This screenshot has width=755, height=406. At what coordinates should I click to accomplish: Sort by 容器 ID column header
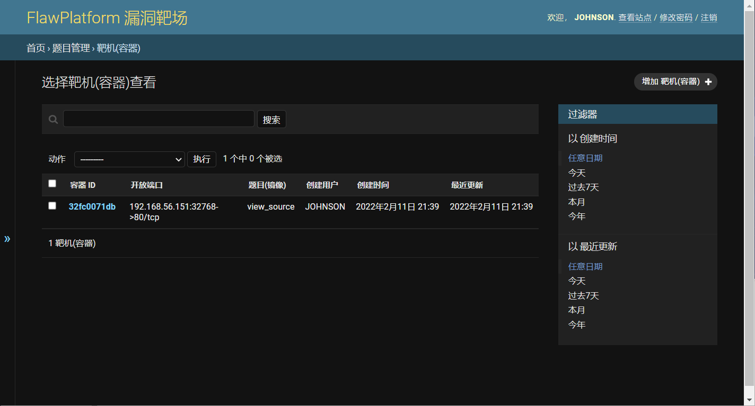pyautogui.click(x=83, y=185)
